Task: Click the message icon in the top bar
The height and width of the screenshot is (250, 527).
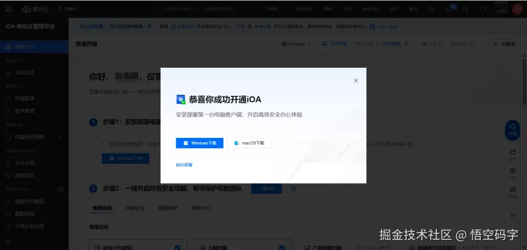Action: click(x=466, y=9)
